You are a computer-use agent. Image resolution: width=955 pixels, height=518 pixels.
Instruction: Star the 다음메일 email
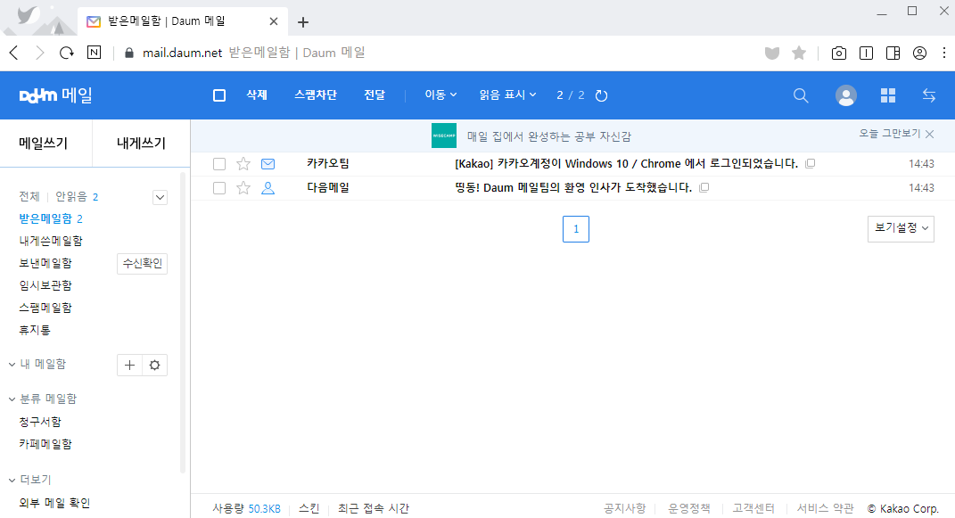point(243,188)
